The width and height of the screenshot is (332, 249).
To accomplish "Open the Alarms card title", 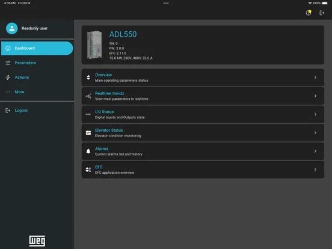I will click(102, 149).
